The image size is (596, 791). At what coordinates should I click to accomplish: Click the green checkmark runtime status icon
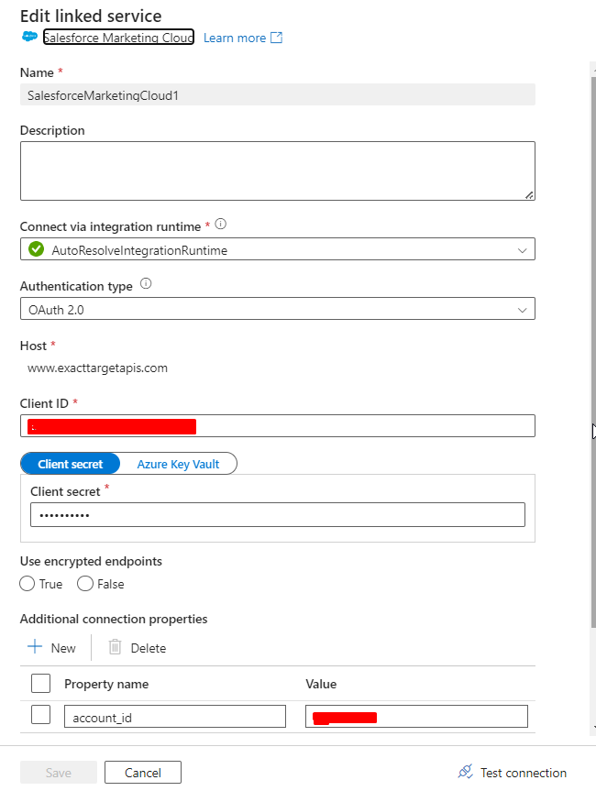(35, 248)
